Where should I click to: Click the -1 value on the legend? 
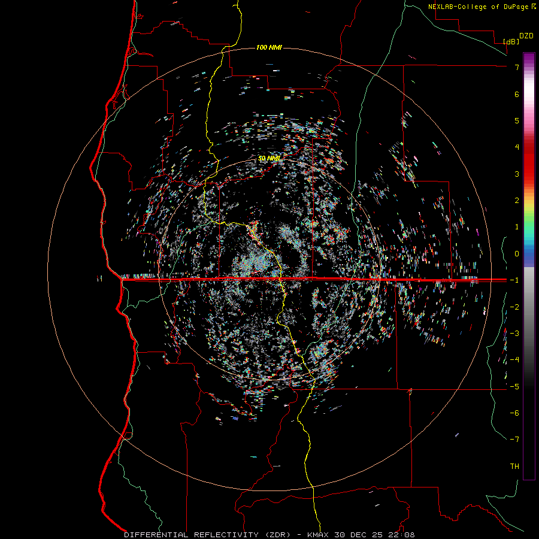click(x=514, y=280)
